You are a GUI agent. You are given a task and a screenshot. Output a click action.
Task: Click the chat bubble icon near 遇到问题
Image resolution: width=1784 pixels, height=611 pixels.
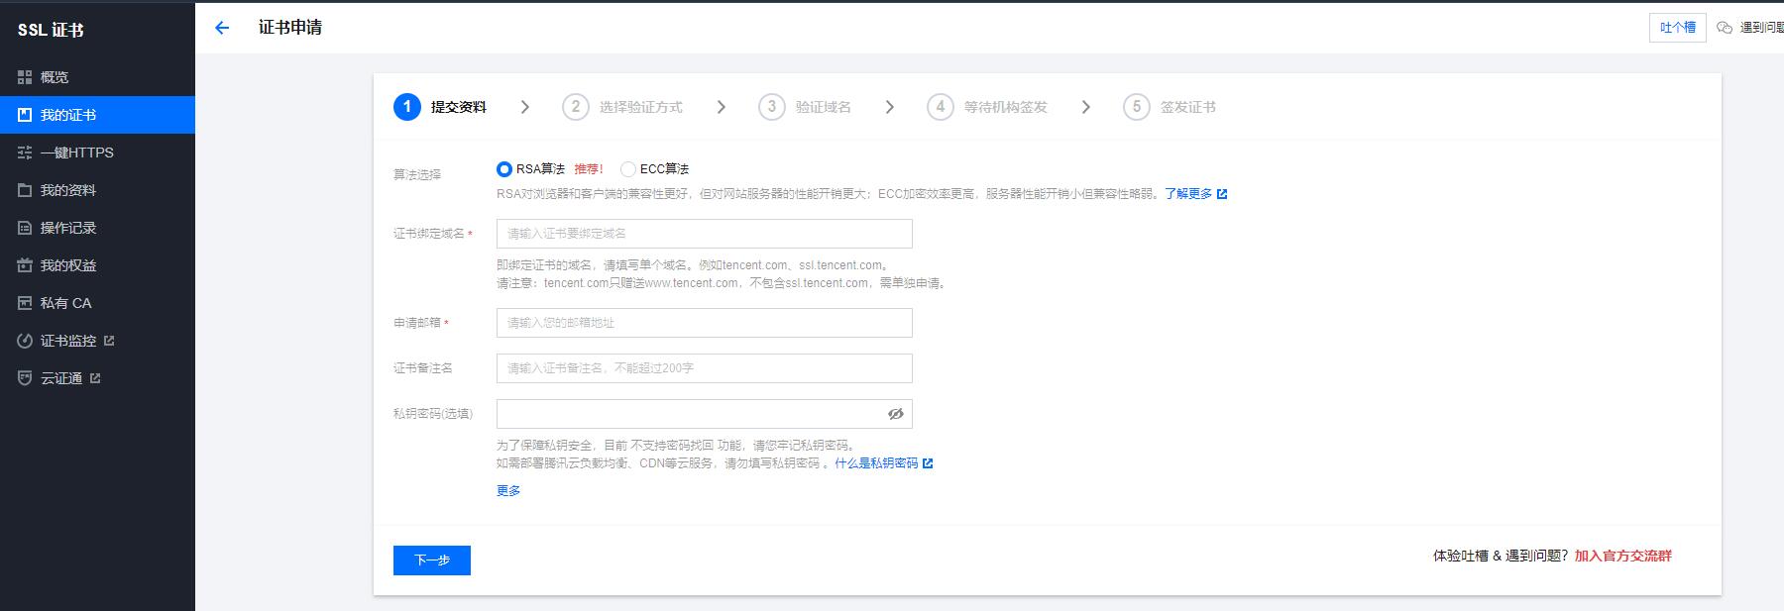(x=1725, y=28)
